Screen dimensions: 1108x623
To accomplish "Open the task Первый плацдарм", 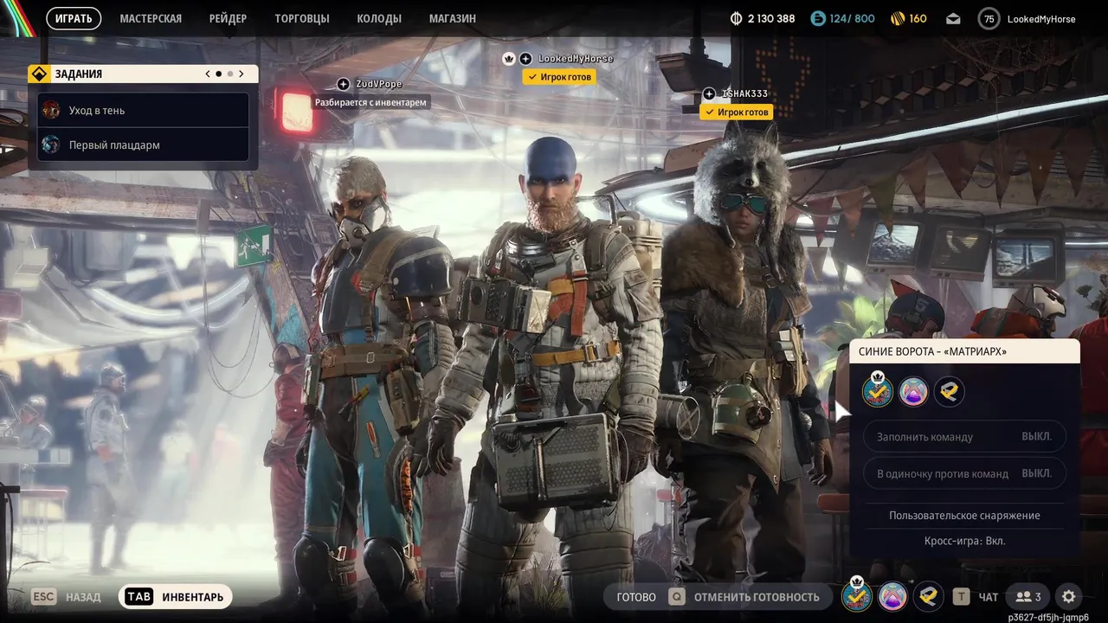I will pyautogui.click(x=143, y=145).
